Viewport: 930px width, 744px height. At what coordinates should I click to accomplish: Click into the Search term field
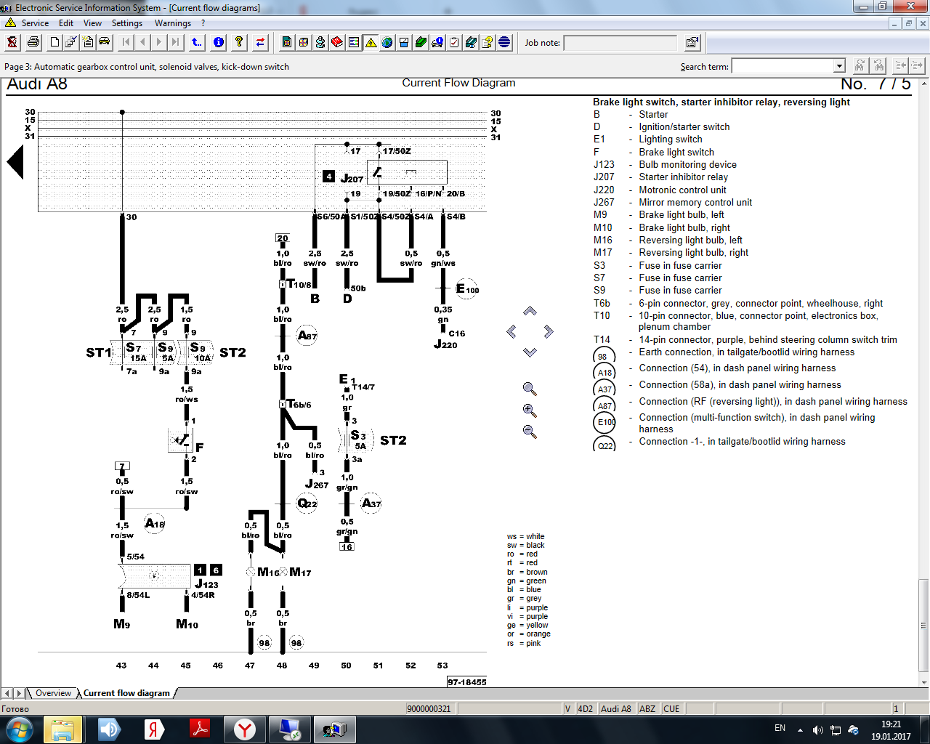[x=783, y=66]
